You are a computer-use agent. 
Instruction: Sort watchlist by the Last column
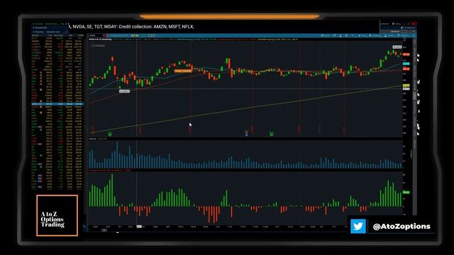(50, 35)
